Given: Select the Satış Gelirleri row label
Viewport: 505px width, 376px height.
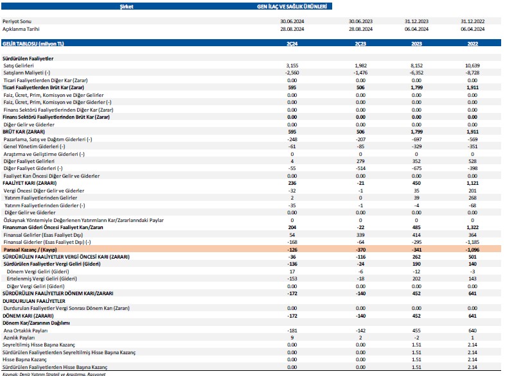Looking at the screenshot, I should click(21, 65).
